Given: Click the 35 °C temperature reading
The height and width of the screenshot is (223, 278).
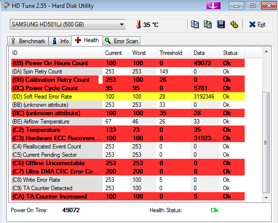Looking at the screenshot, I should (x=151, y=25).
